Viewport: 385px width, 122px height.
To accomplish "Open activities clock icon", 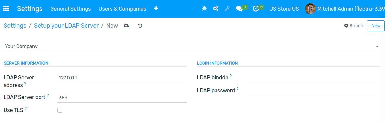I will [x=256, y=9].
